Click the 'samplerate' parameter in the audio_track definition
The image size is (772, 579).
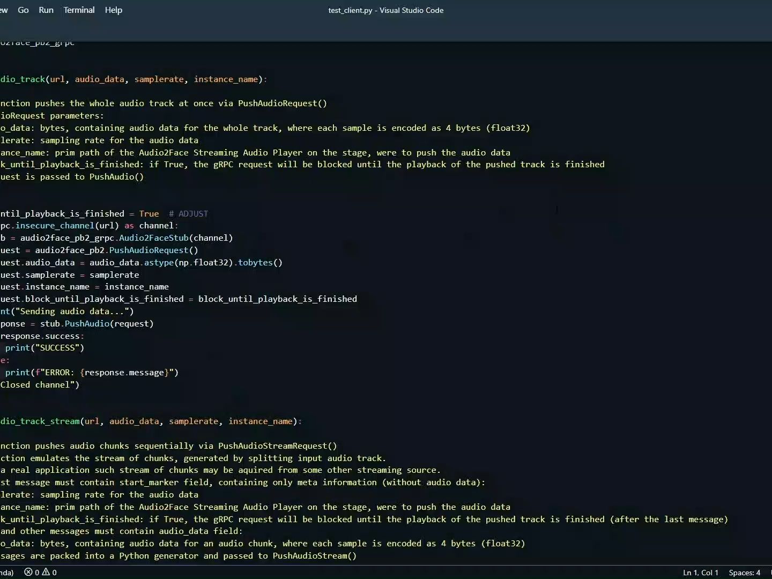159,79
